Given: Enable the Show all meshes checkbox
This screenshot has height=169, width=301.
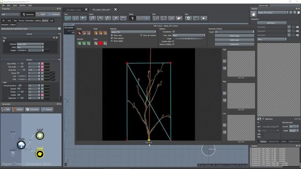Looking at the screenshot, I should point(141,36).
